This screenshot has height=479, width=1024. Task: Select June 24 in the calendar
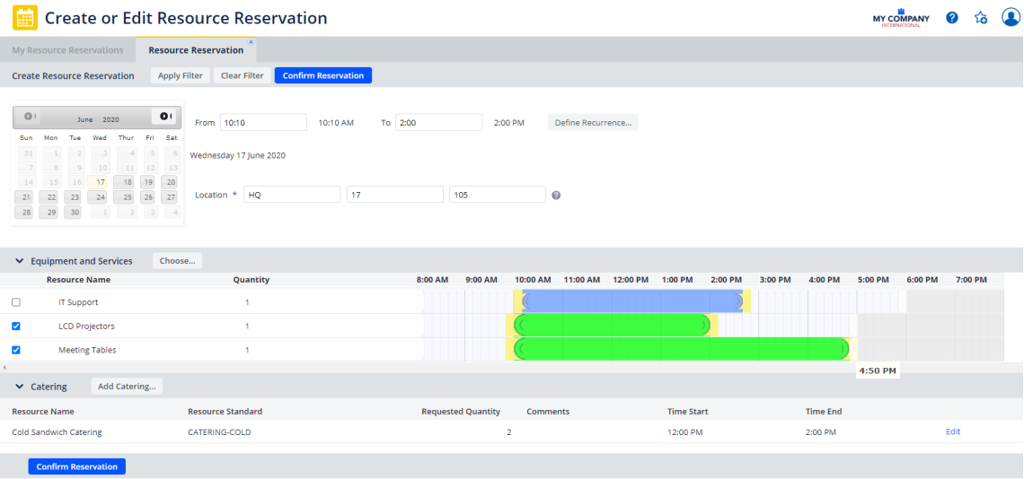point(99,197)
